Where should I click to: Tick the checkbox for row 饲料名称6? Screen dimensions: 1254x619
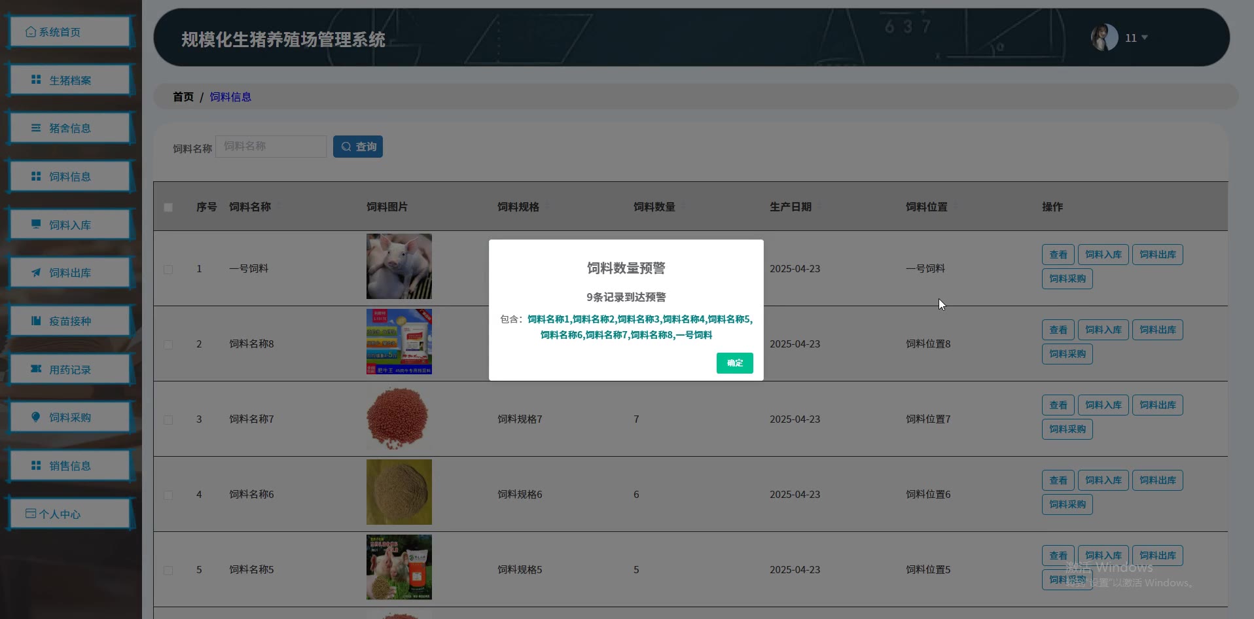168,495
